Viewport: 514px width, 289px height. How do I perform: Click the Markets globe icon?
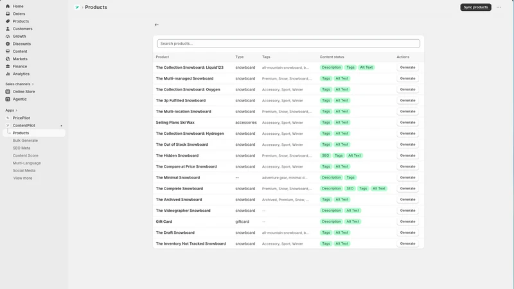click(8, 59)
